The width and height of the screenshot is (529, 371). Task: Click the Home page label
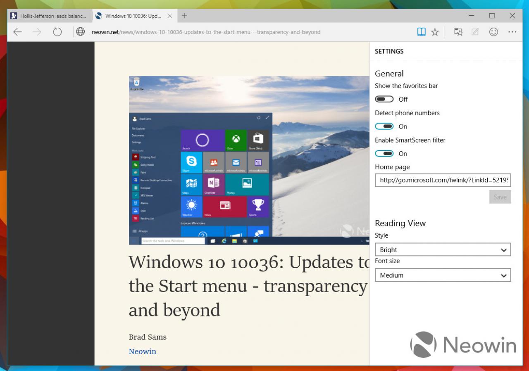392,167
